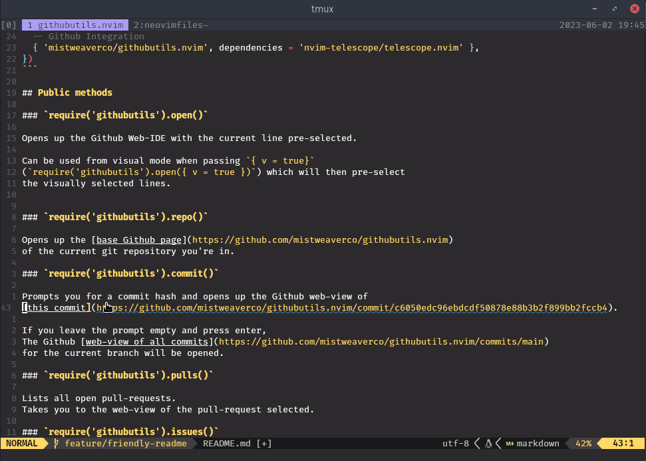
Task: Click the line 'Prompts you for a commit hash'
Action: click(194, 296)
